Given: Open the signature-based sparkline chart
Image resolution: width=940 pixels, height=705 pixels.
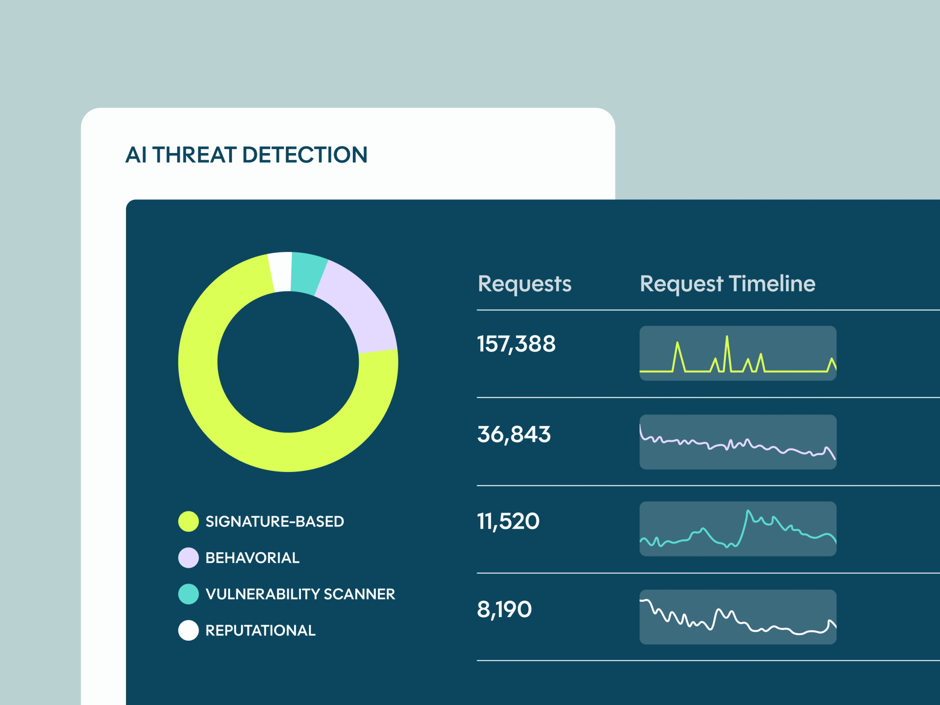Looking at the screenshot, I should pyautogui.click(x=738, y=354).
